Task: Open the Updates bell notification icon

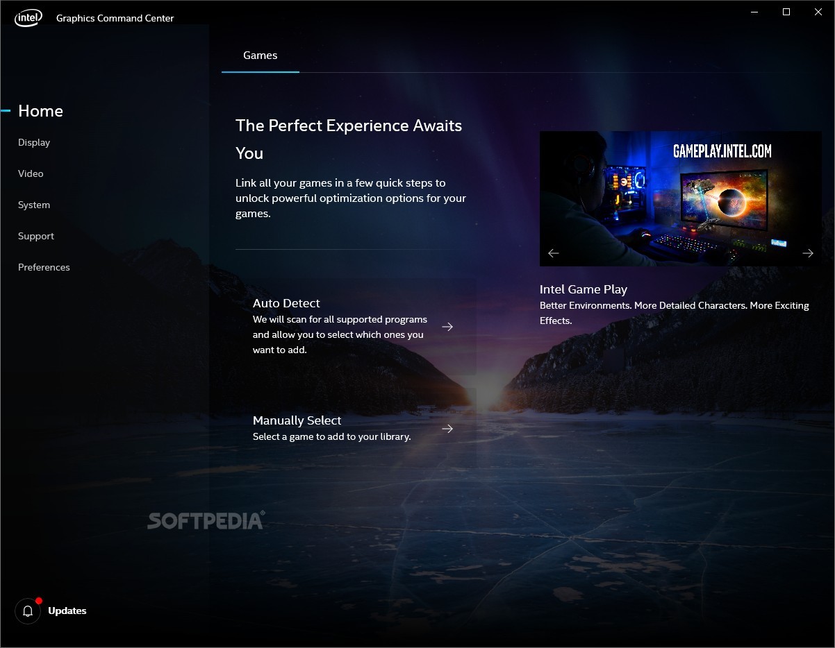Action: click(28, 611)
